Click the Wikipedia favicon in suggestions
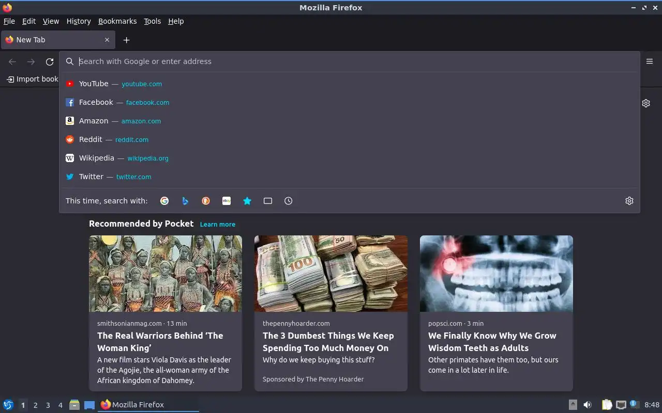Image resolution: width=662 pixels, height=413 pixels. pyautogui.click(x=70, y=158)
